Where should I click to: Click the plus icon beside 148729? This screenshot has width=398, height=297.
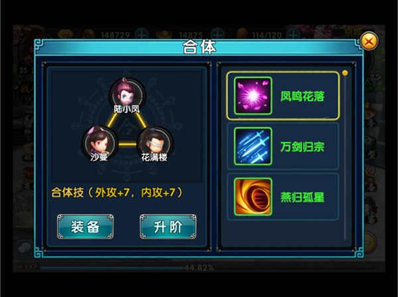pyautogui.click(x=142, y=34)
